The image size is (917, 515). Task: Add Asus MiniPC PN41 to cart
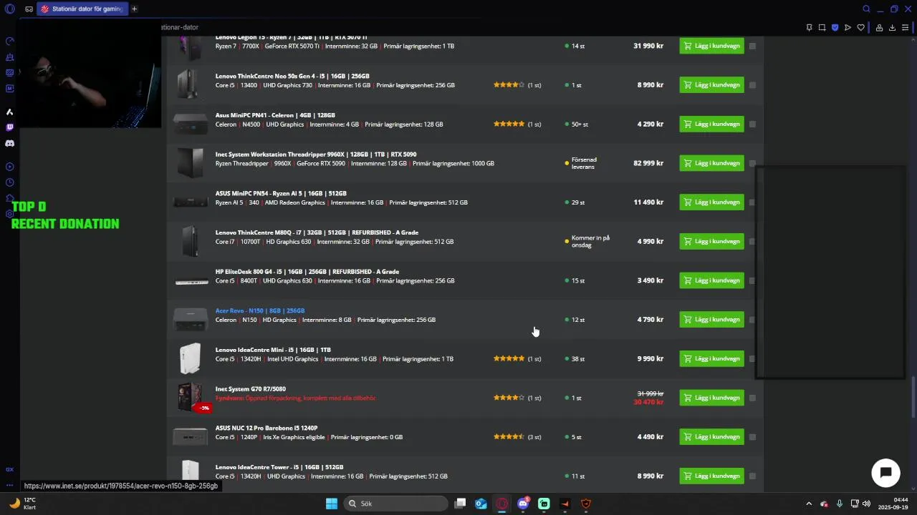point(711,124)
